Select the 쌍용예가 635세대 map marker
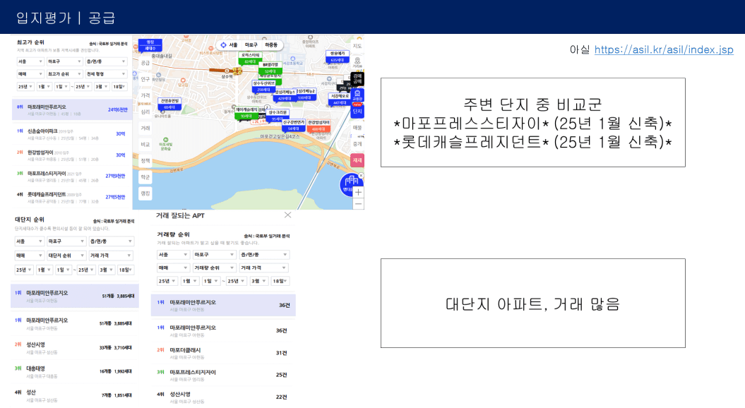This screenshot has height=408, width=745. pos(337,56)
